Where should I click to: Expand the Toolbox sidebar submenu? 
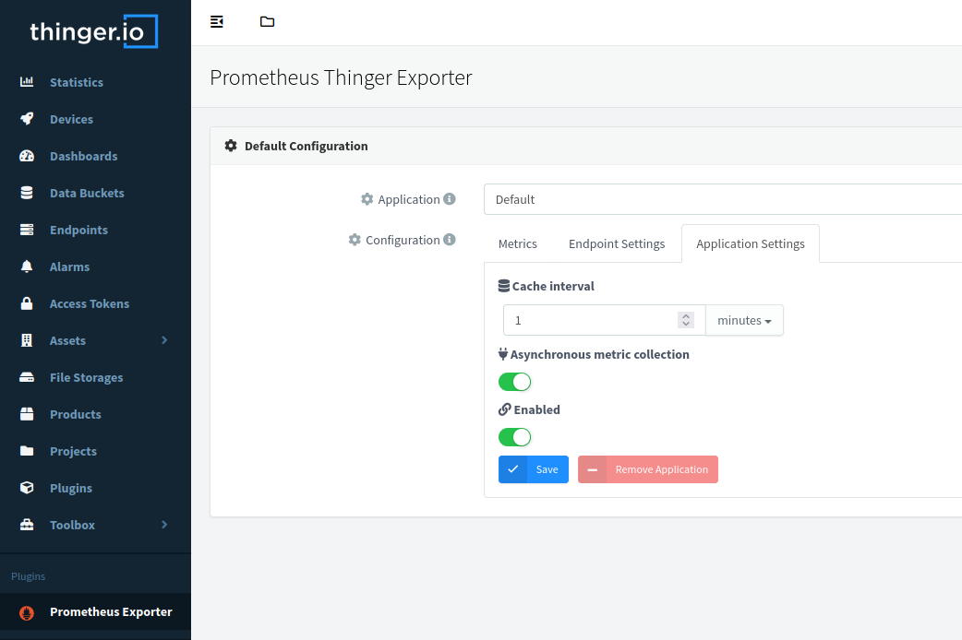coord(164,525)
